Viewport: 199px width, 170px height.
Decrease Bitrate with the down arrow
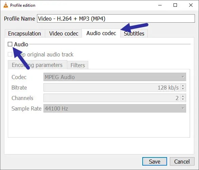click(183, 89)
